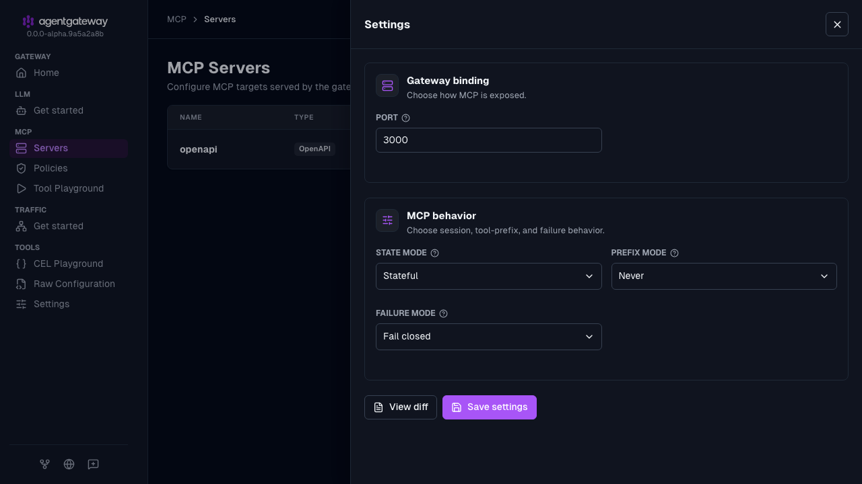862x484 pixels.
Task: Click the MCP breadcrumb link
Action: 176,19
